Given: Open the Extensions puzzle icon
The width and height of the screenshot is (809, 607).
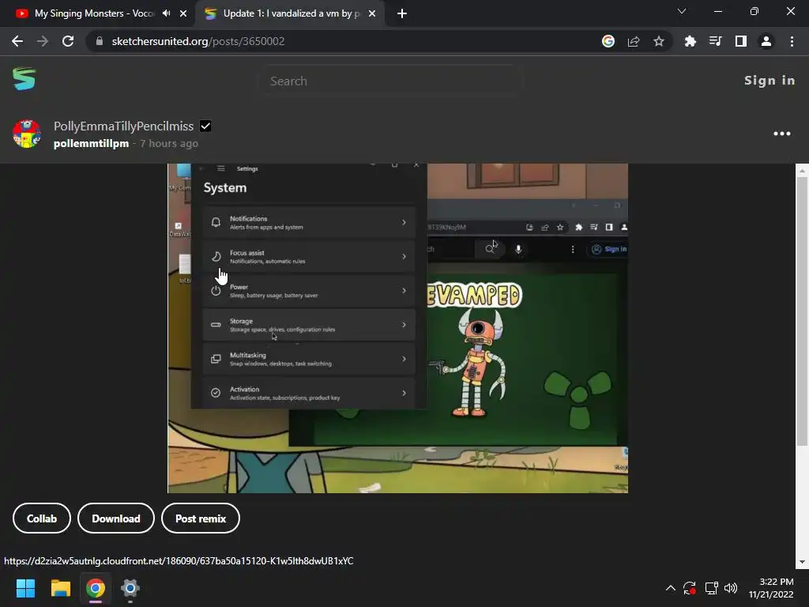Looking at the screenshot, I should 690,41.
